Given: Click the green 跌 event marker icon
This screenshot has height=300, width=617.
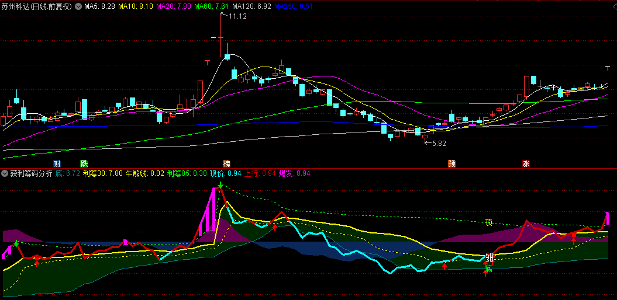Looking at the screenshot, I should 84,163.
